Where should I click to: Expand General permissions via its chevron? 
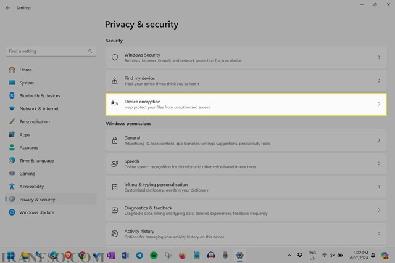pyautogui.click(x=379, y=140)
